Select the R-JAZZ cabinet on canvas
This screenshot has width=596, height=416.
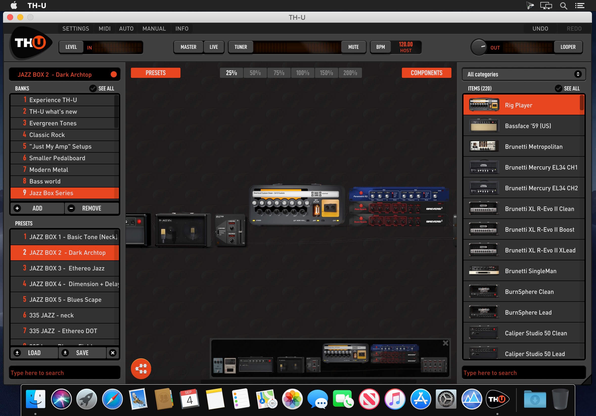(x=182, y=230)
